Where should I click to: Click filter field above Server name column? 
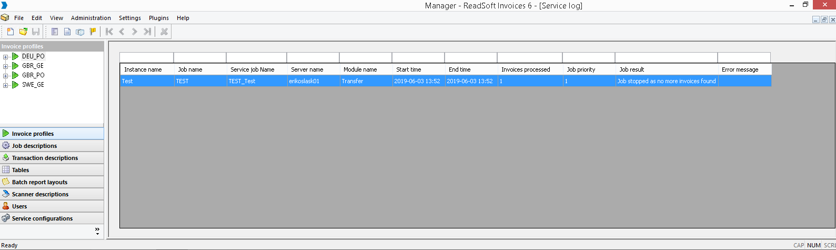coord(313,57)
